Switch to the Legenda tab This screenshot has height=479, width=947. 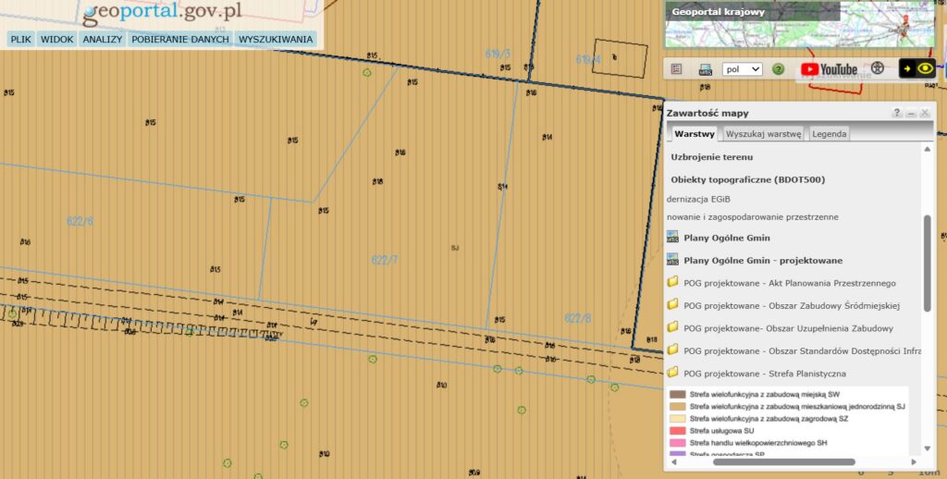[x=829, y=134]
